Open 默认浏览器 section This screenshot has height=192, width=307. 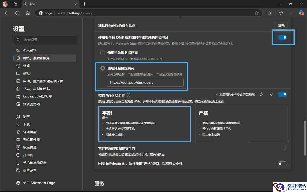(45, 104)
